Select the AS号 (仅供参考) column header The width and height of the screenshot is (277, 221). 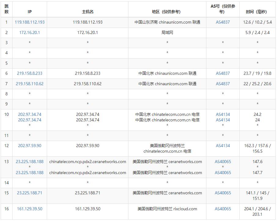click(223, 9)
